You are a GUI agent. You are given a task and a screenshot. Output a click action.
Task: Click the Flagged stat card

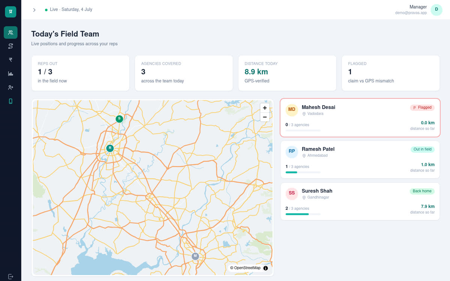[391, 73]
